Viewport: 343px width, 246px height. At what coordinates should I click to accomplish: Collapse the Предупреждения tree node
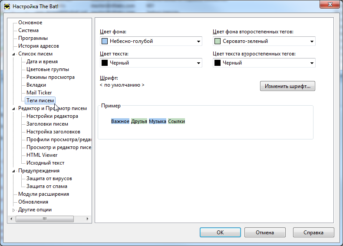coord(13,171)
